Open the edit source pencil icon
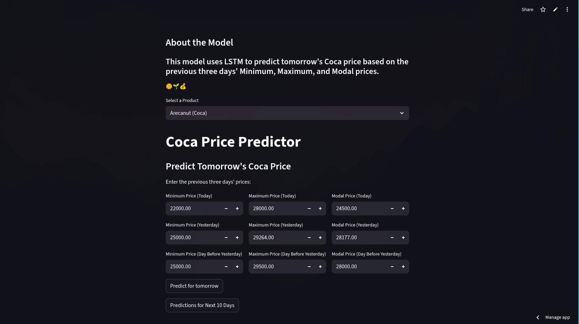 click(x=555, y=9)
